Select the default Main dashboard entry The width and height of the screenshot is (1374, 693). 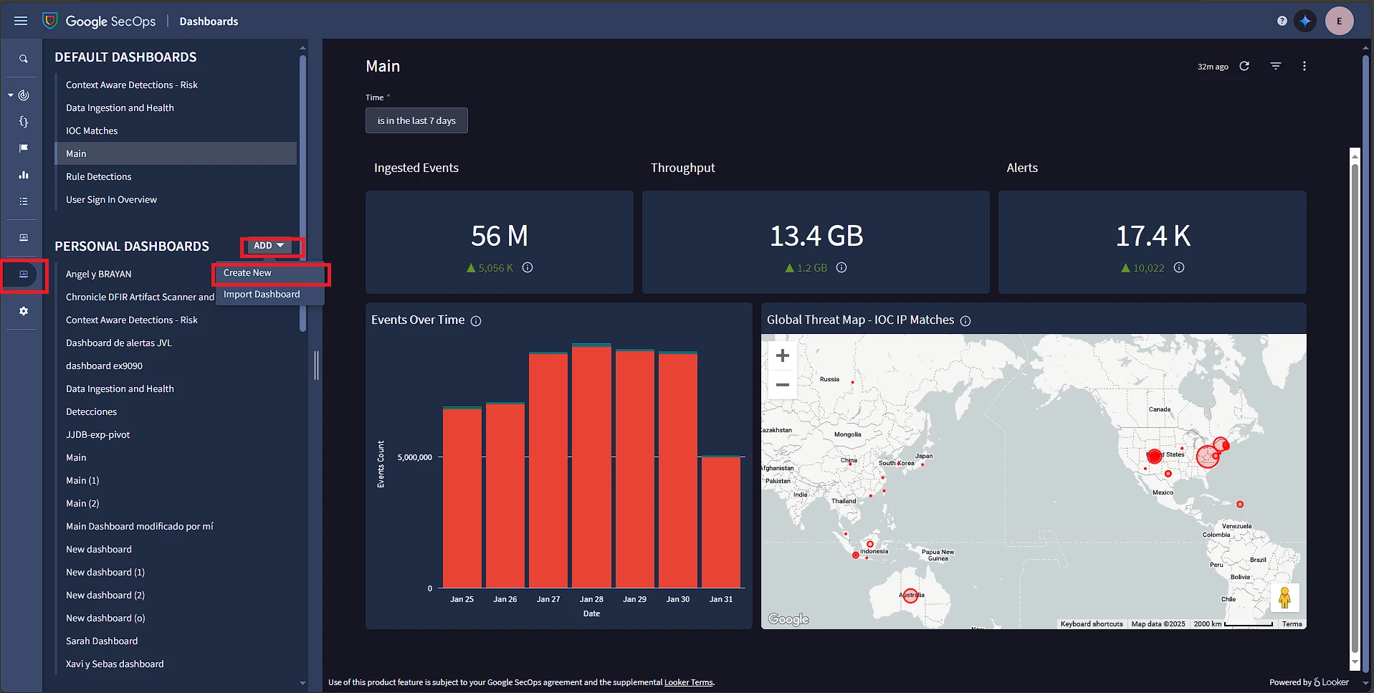point(176,153)
